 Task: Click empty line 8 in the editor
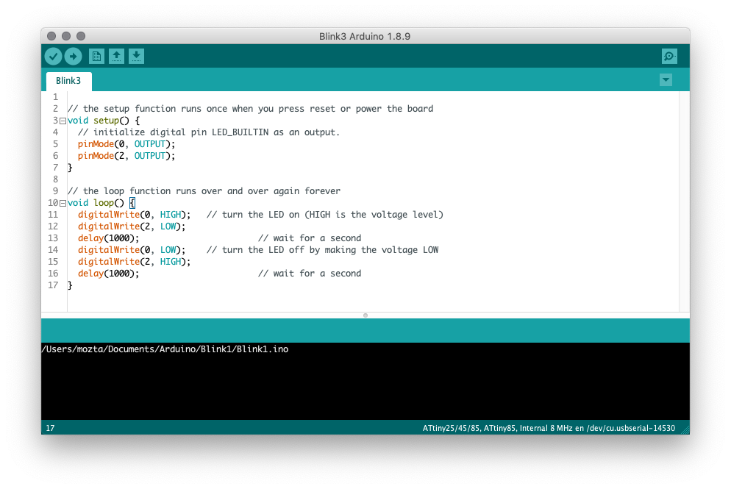click(x=373, y=179)
